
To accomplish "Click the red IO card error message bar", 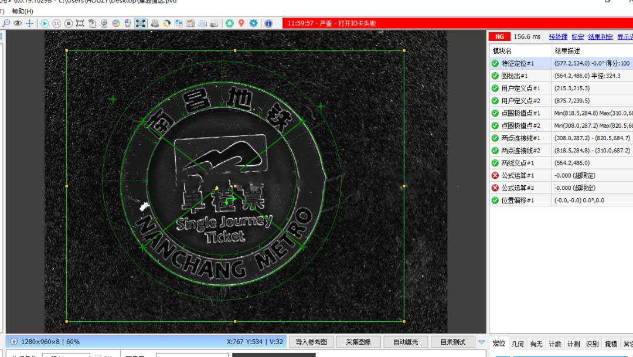I will pos(458,23).
